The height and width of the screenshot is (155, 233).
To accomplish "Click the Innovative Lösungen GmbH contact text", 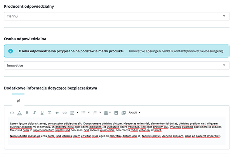I will [x=176, y=51].
